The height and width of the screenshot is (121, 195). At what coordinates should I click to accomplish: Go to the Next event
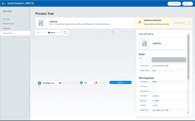tap(187, 4)
